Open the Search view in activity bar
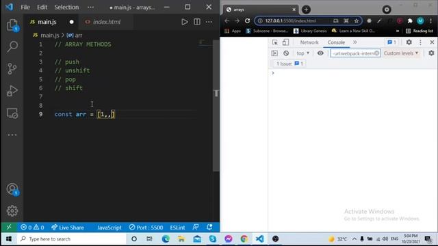The image size is (438, 246). 12,46
